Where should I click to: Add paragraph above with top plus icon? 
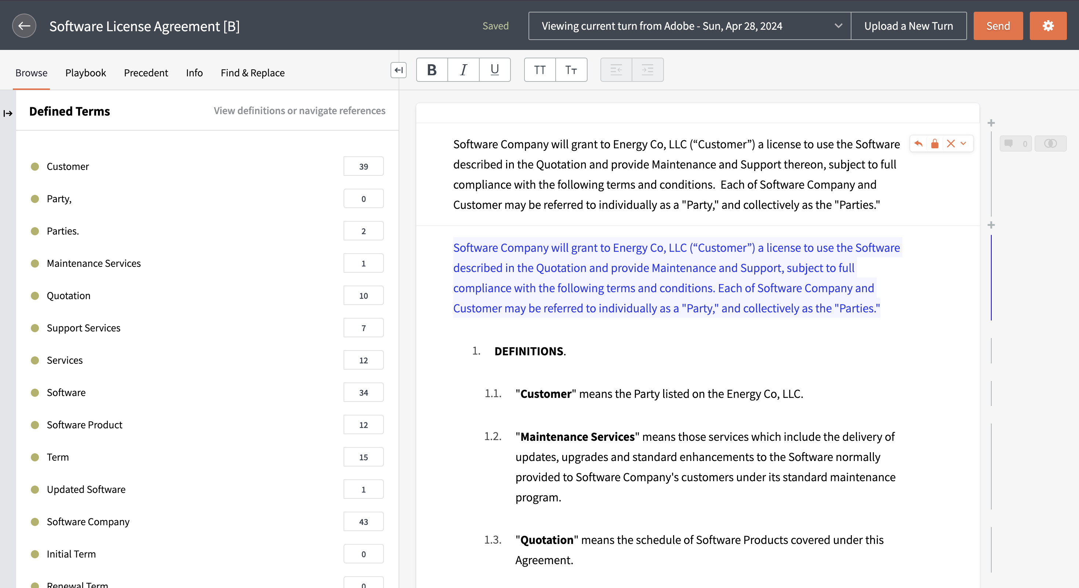coord(991,123)
